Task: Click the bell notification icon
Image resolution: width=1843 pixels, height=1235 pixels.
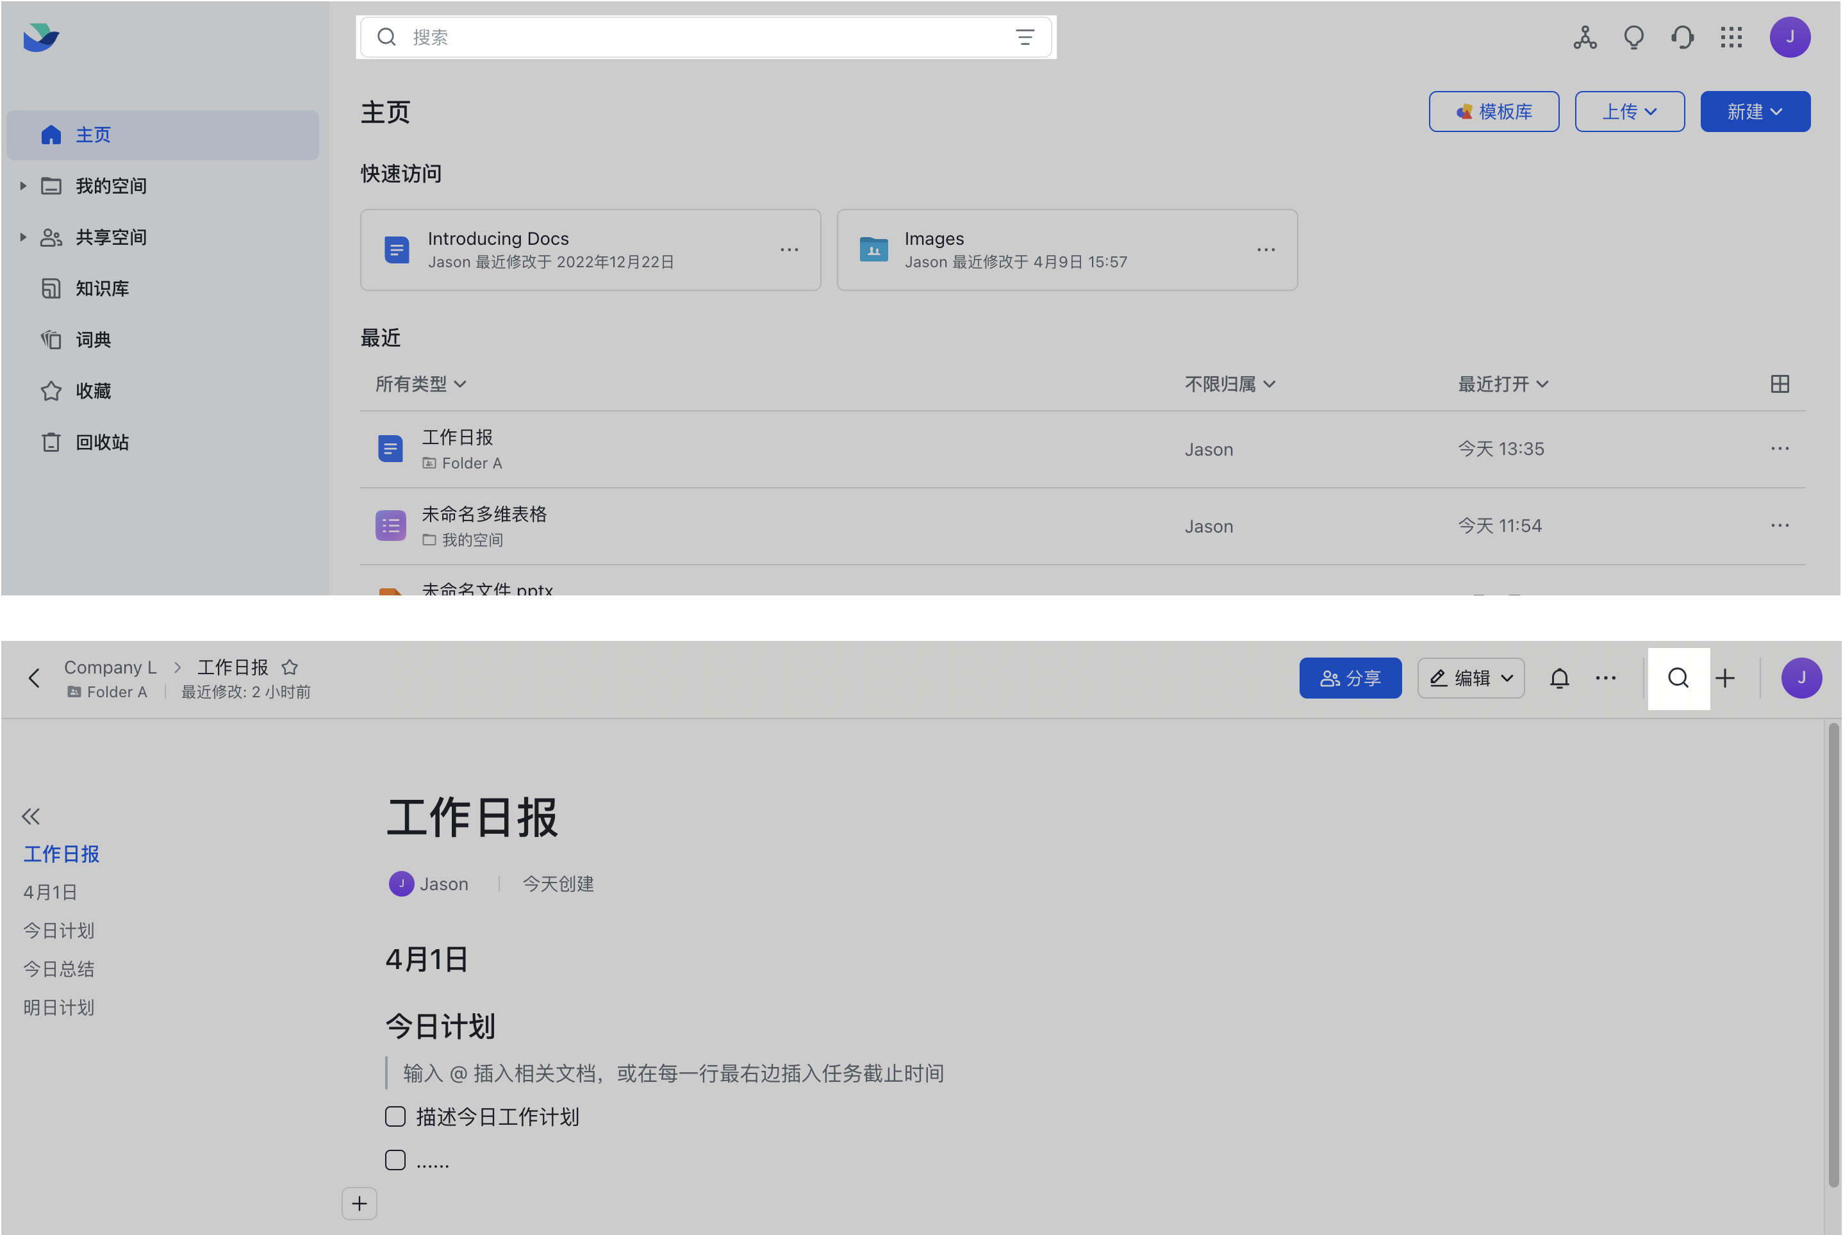Action: pos(1559,678)
